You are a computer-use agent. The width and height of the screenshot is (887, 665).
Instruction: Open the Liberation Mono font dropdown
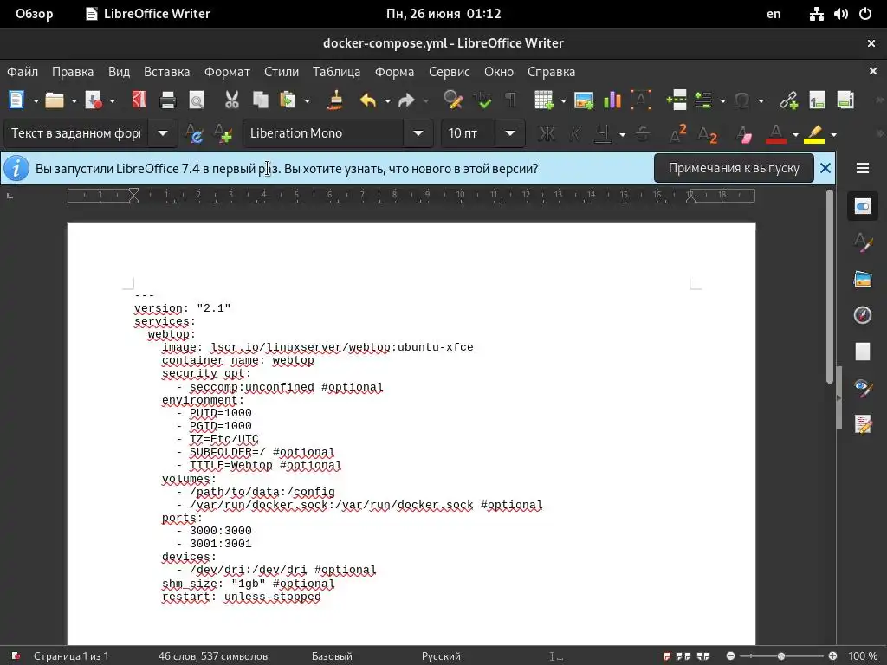point(418,133)
